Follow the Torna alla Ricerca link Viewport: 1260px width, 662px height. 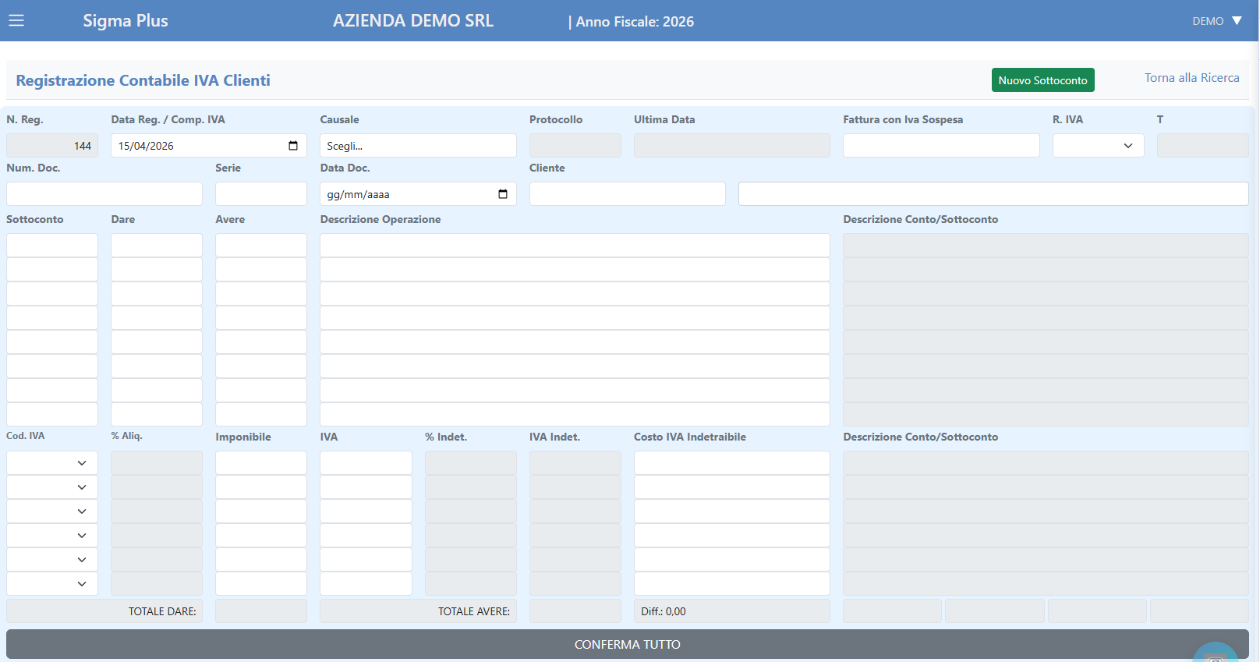click(1191, 78)
